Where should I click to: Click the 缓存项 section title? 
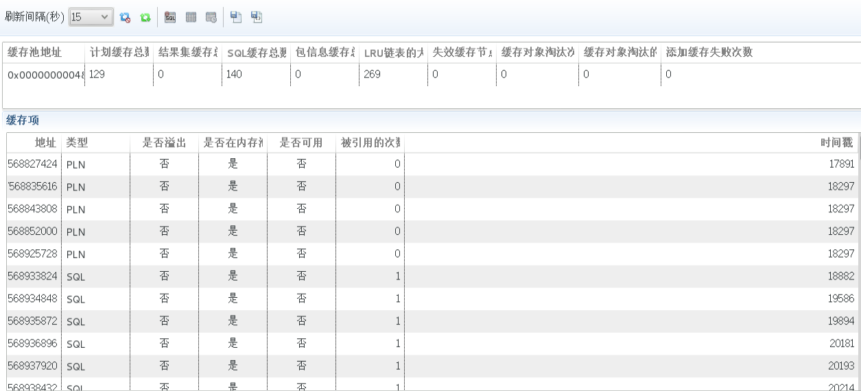[x=23, y=121]
